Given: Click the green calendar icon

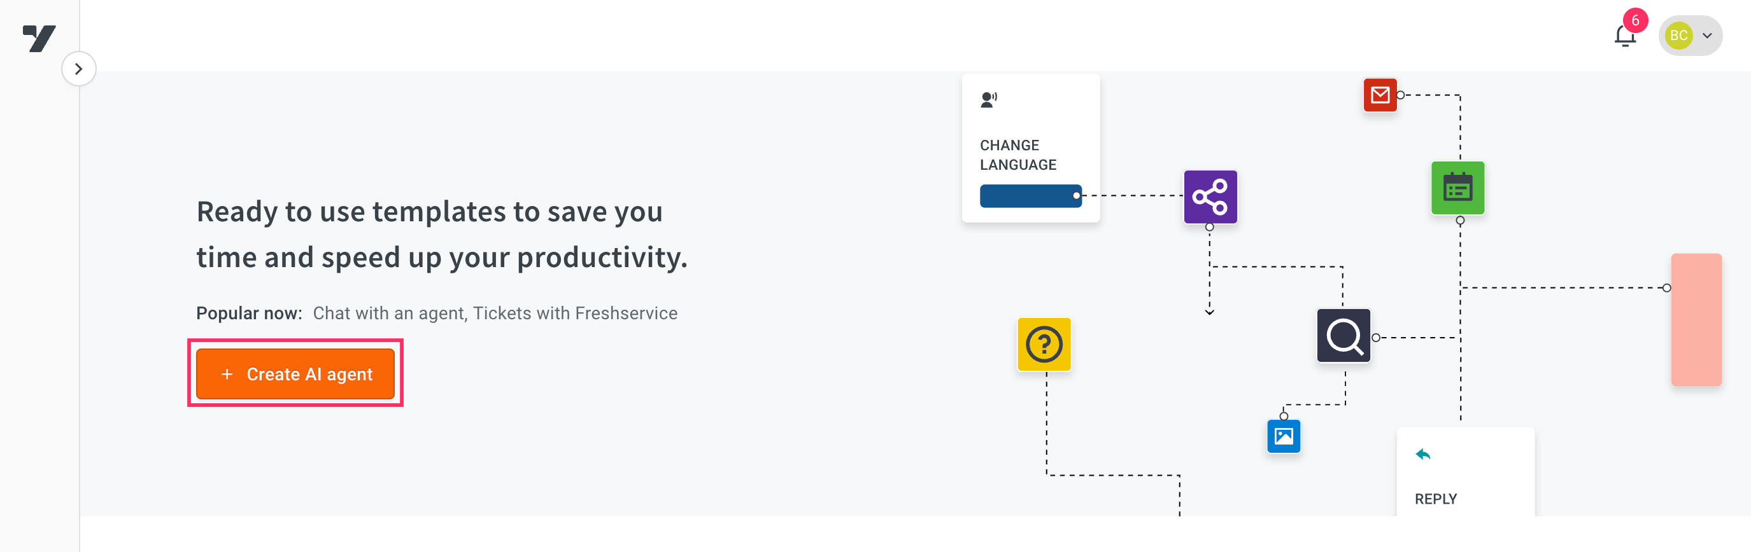Looking at the screenshot, I should (x=1457, y=188).
